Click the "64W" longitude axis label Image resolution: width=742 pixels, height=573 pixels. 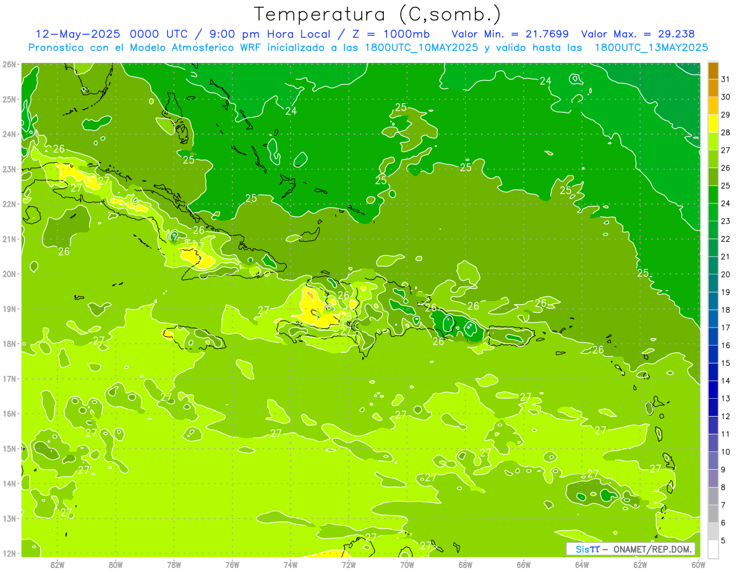[582, 564]
